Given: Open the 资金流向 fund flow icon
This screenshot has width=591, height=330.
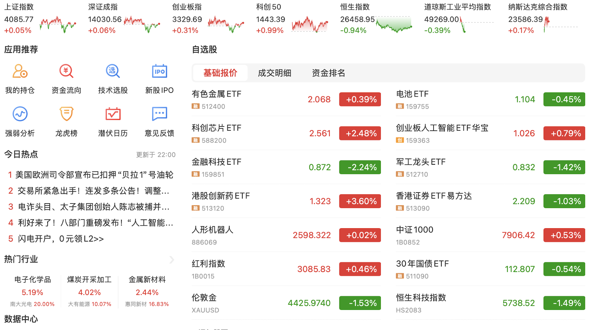Looking at the screenshot, I should (x=66, y=72).
